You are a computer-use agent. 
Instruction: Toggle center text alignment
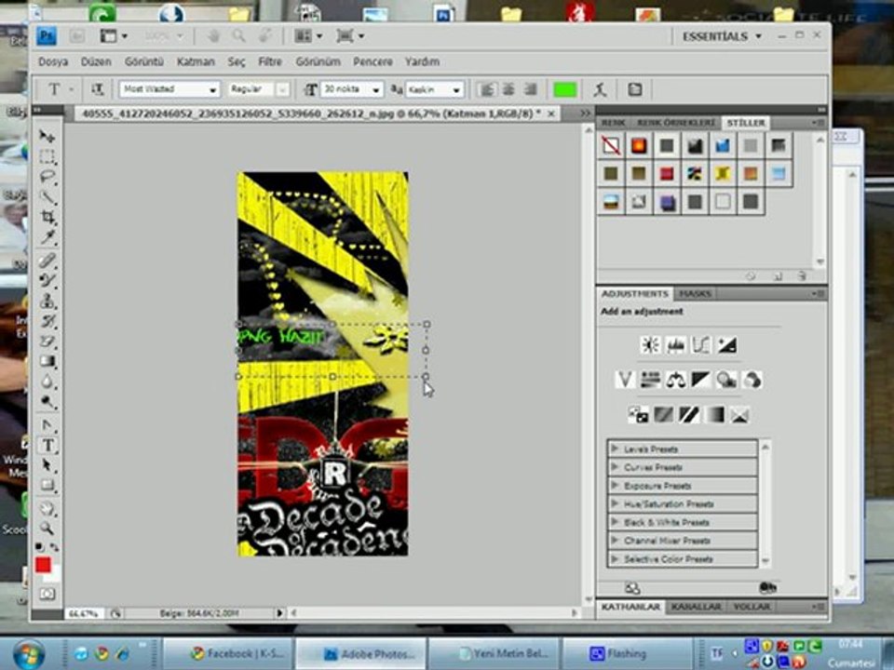pos(508,89)
